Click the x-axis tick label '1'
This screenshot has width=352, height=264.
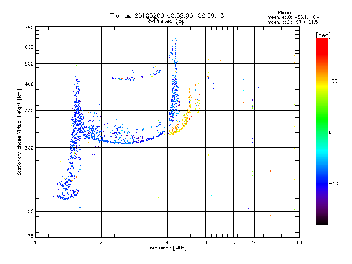tap(35, 242)
